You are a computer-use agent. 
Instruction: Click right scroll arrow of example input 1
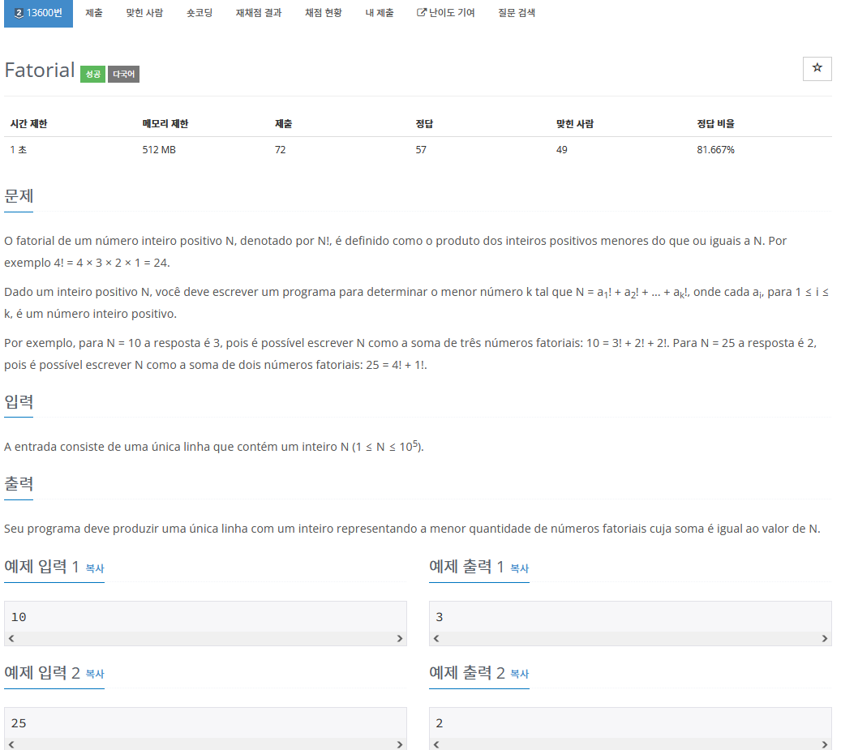(x=400, y=638)
